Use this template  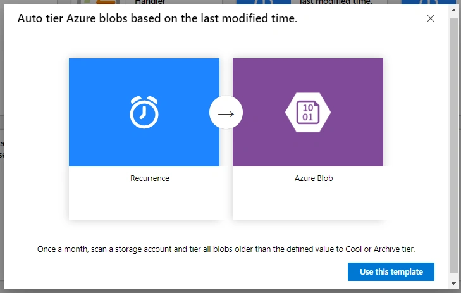pos(391,271)
